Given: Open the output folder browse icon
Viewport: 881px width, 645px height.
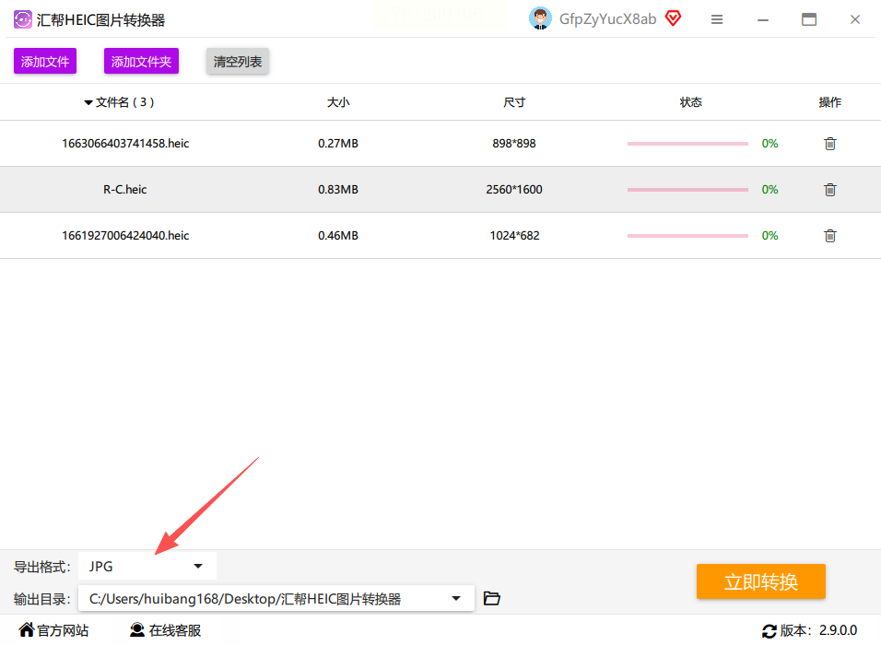Looking at the screenshot, I should (491, 598).
